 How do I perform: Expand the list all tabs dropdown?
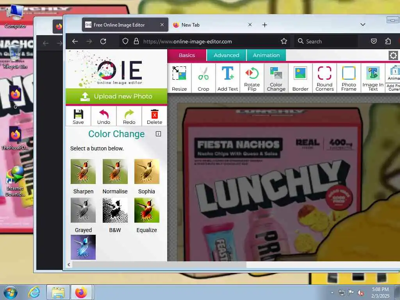point(363,25)
